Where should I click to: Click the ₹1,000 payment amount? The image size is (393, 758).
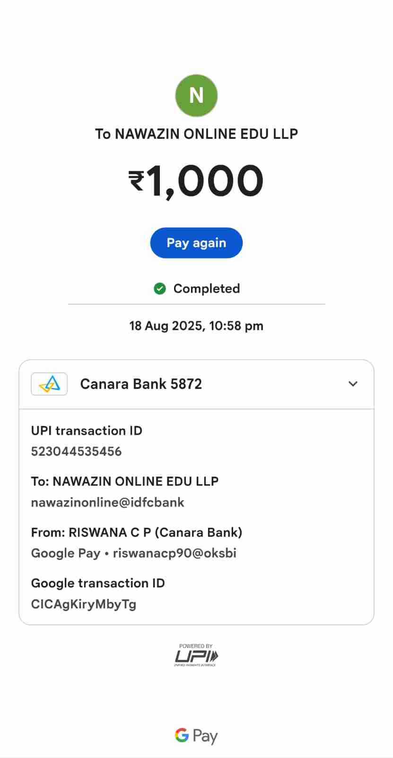tap(196, 180)
